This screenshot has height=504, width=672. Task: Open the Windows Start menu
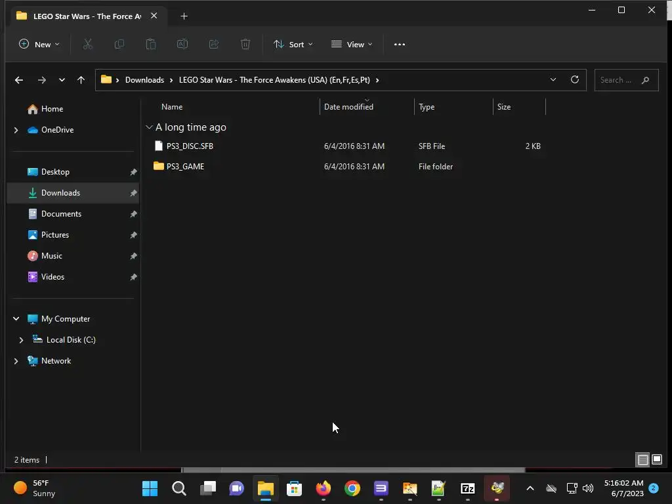(x=150, y=488)
